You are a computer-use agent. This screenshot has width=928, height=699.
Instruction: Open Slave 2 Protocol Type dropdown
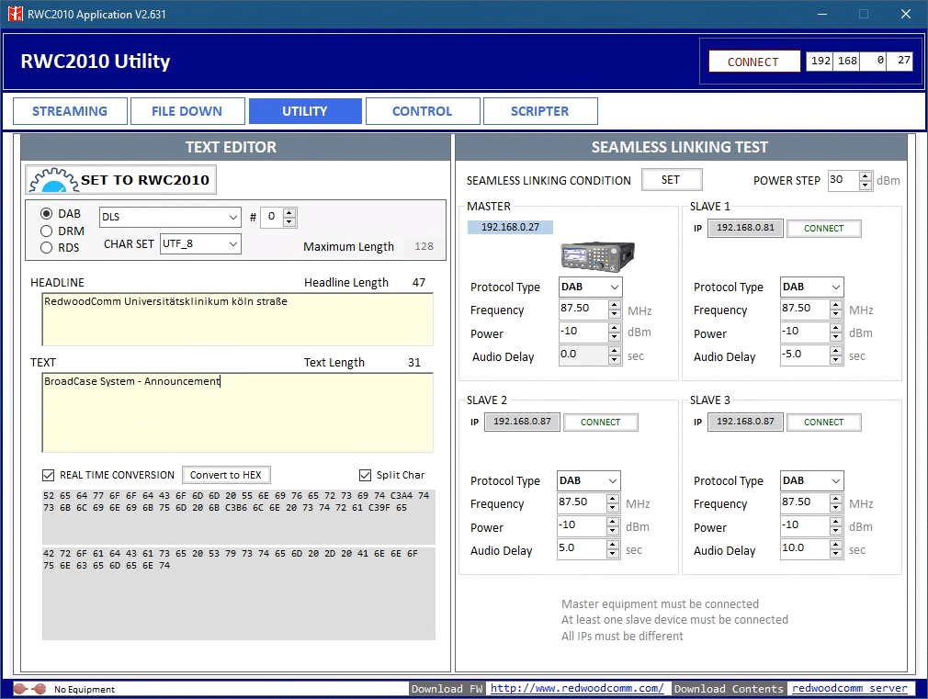point(588,480)
